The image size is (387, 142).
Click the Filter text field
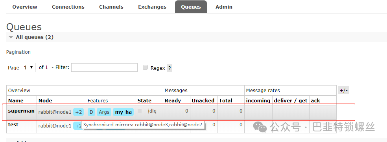(x=104, y=67)
